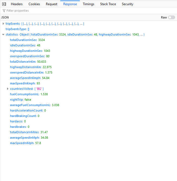Select the averageFuelConsumptionInL: 3.038 row
The height and width of the screenshot is (181, 177).
(x=88, y=105)
